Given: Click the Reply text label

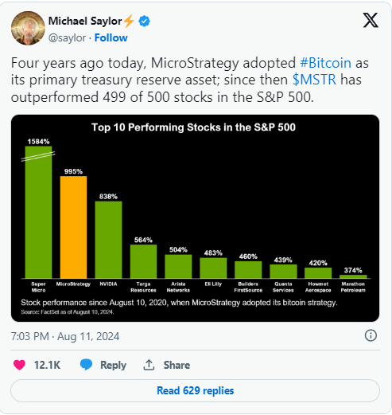Looking at the screenshot, I should click(x=113, y=365).
